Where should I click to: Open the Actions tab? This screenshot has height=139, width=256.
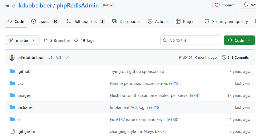(158, 22)
